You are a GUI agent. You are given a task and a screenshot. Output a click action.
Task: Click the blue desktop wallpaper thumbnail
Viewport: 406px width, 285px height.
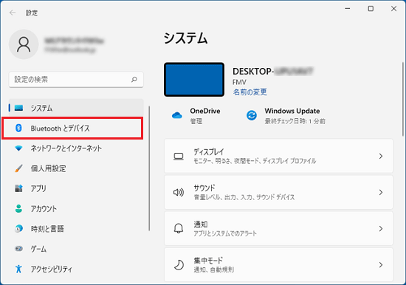[x=194, y=80]
